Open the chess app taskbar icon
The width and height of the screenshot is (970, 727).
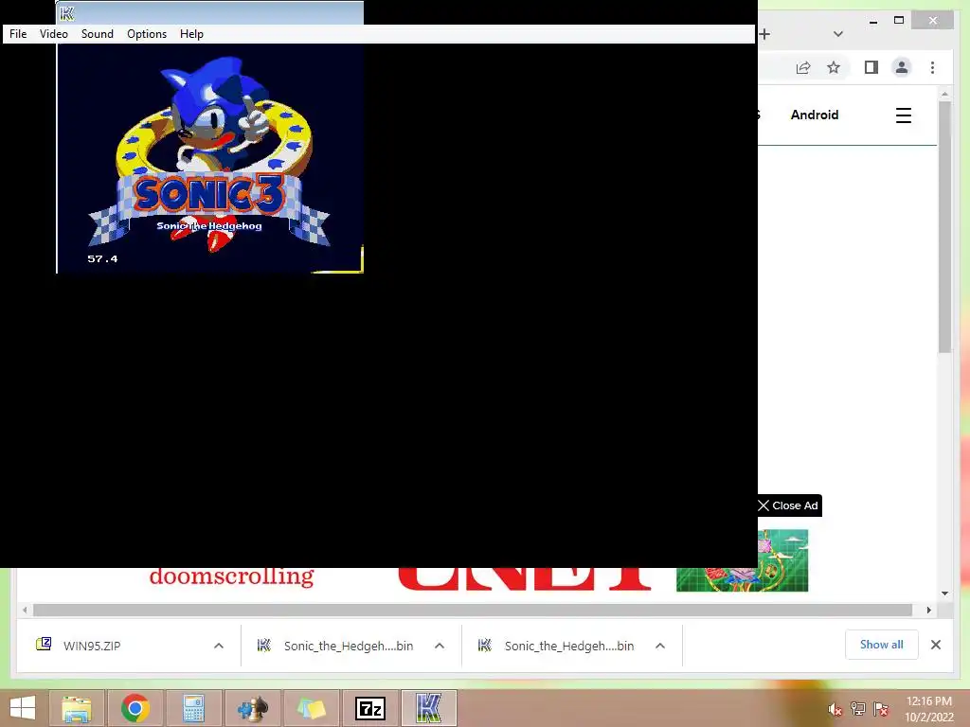(252, 708)
